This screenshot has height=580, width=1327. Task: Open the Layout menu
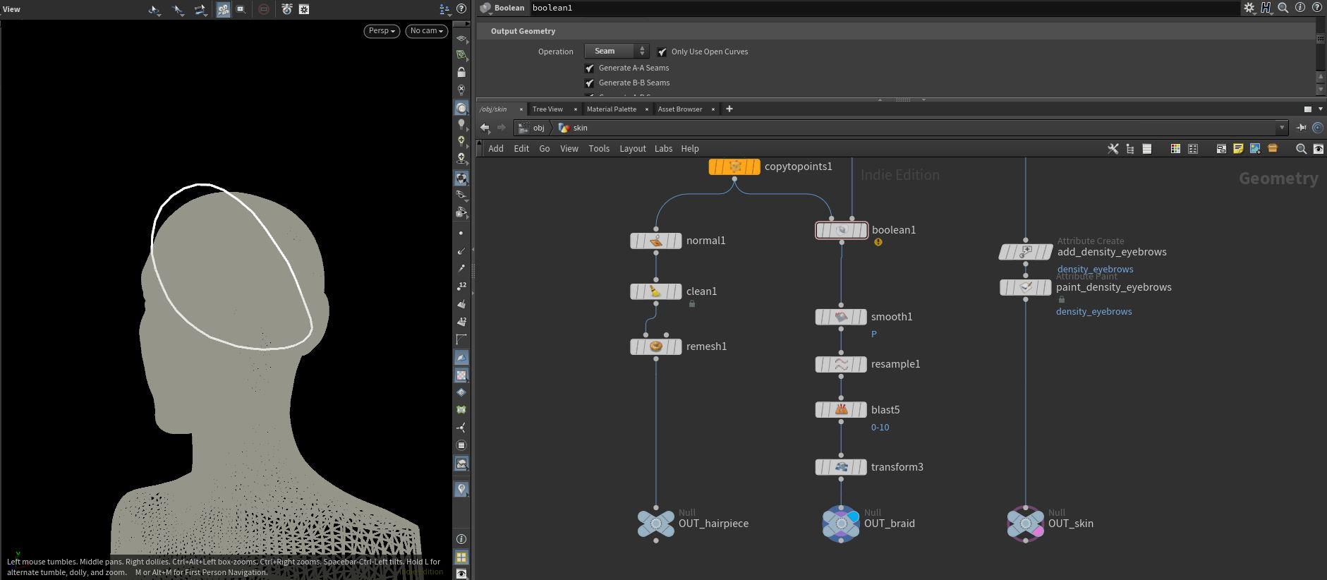633,149
